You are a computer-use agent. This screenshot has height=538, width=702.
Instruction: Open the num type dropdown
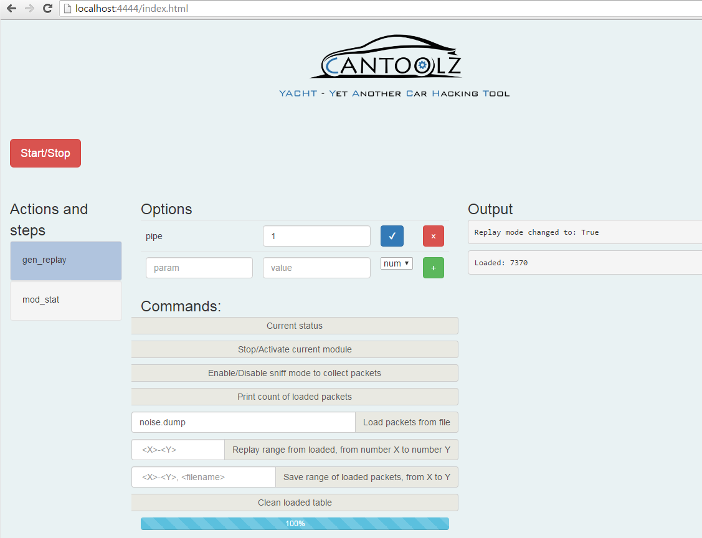pos(397,263)
